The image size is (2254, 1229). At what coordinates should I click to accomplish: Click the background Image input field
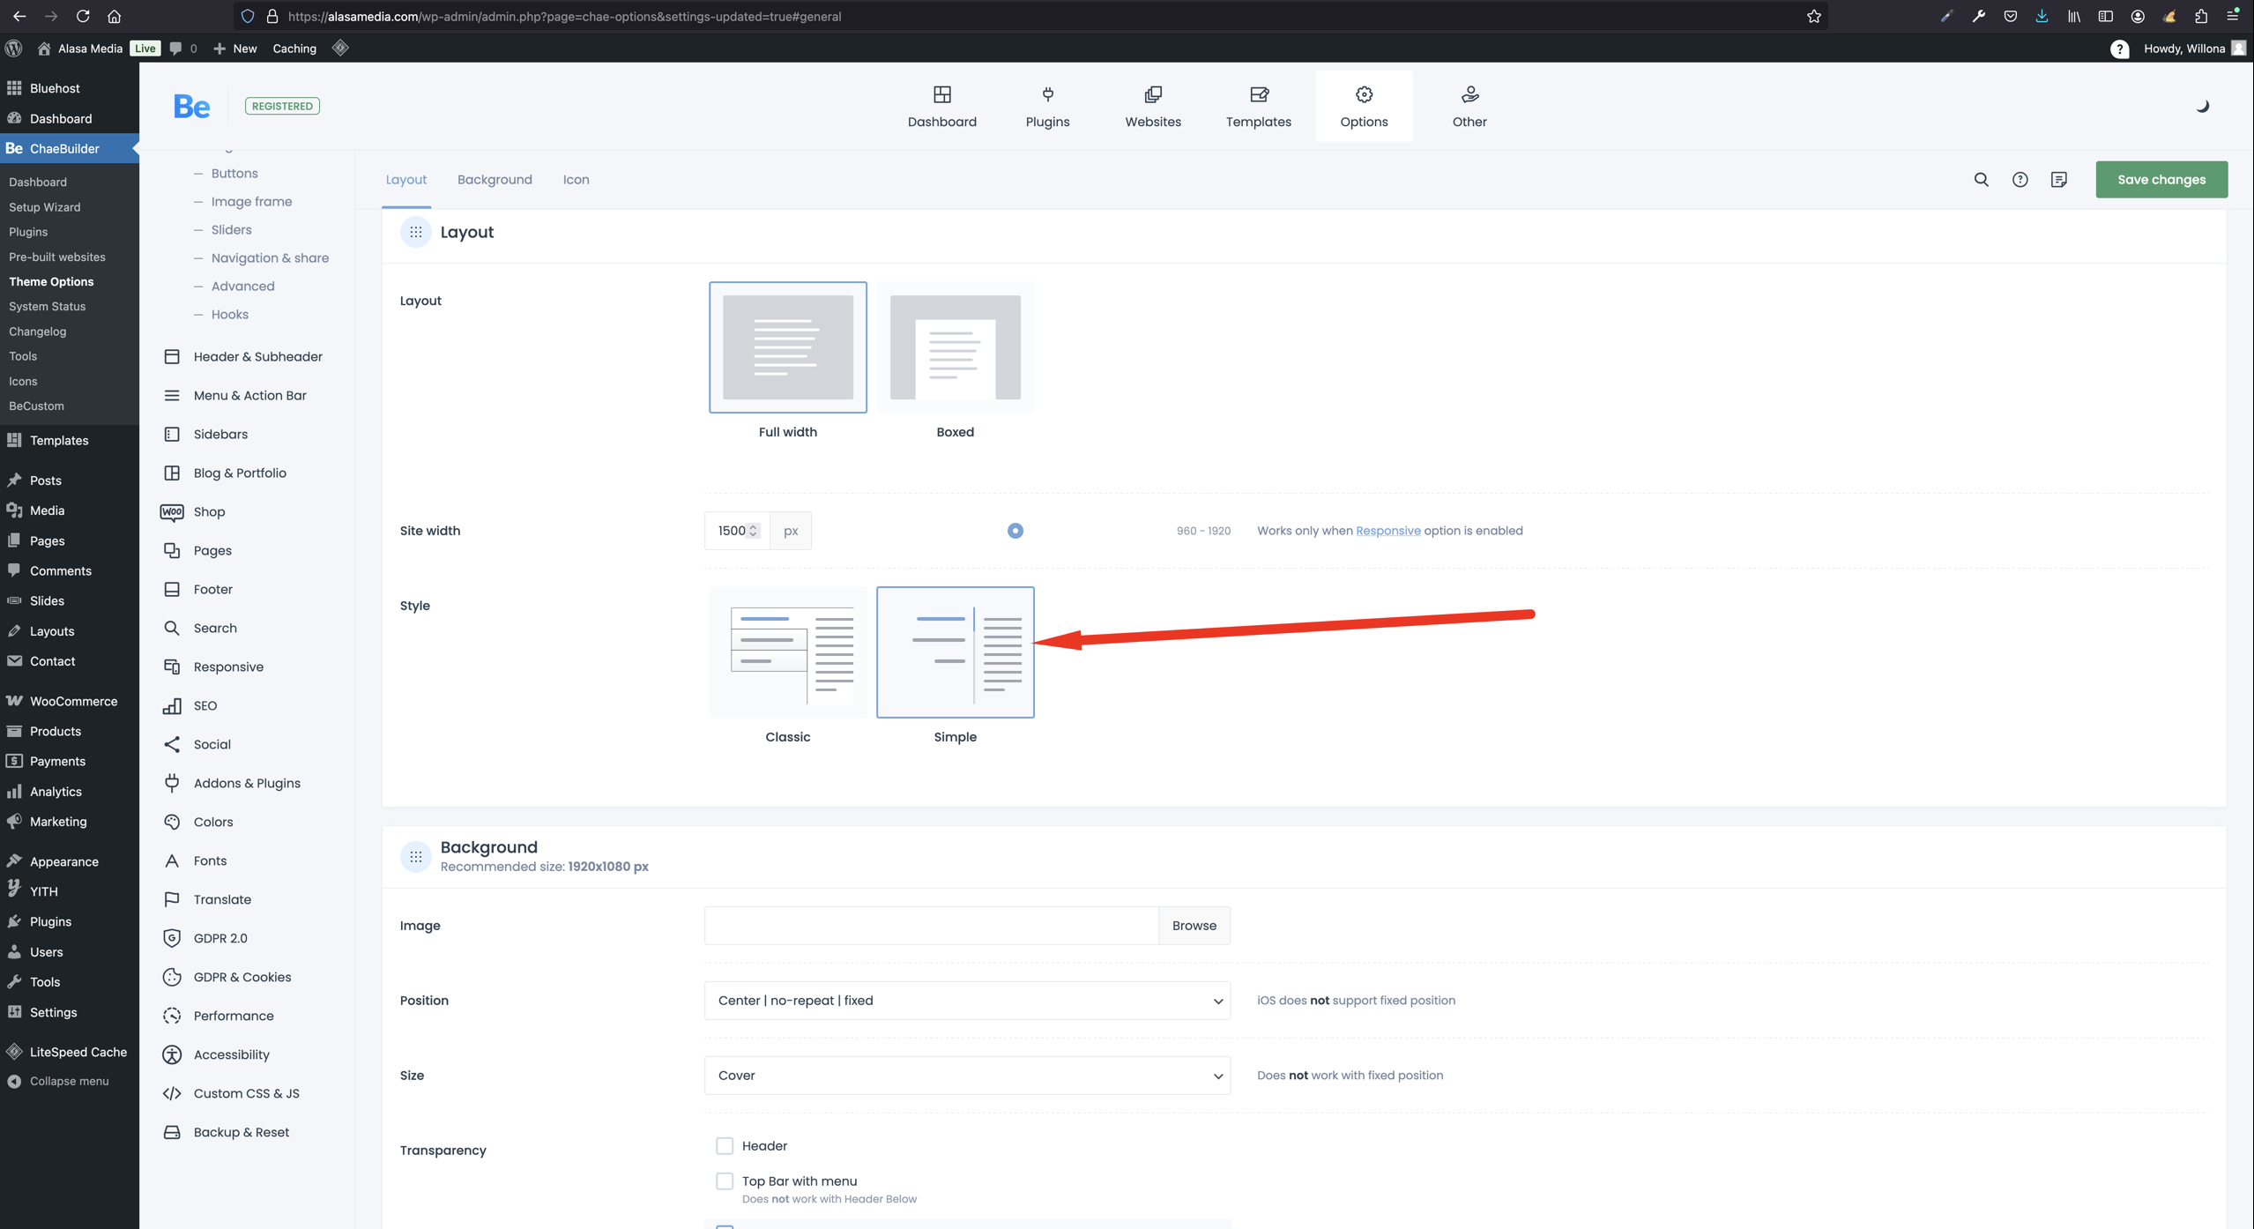click(930, 926)
